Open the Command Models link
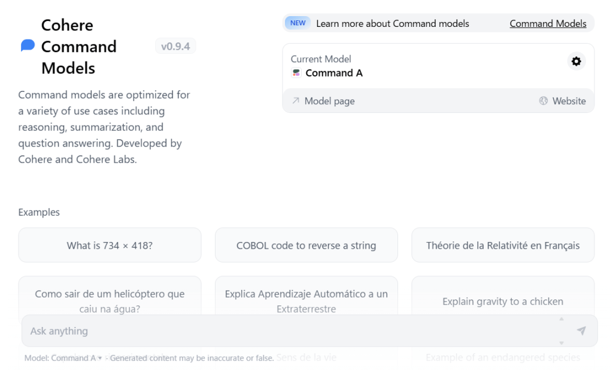 tap(548, 23)
